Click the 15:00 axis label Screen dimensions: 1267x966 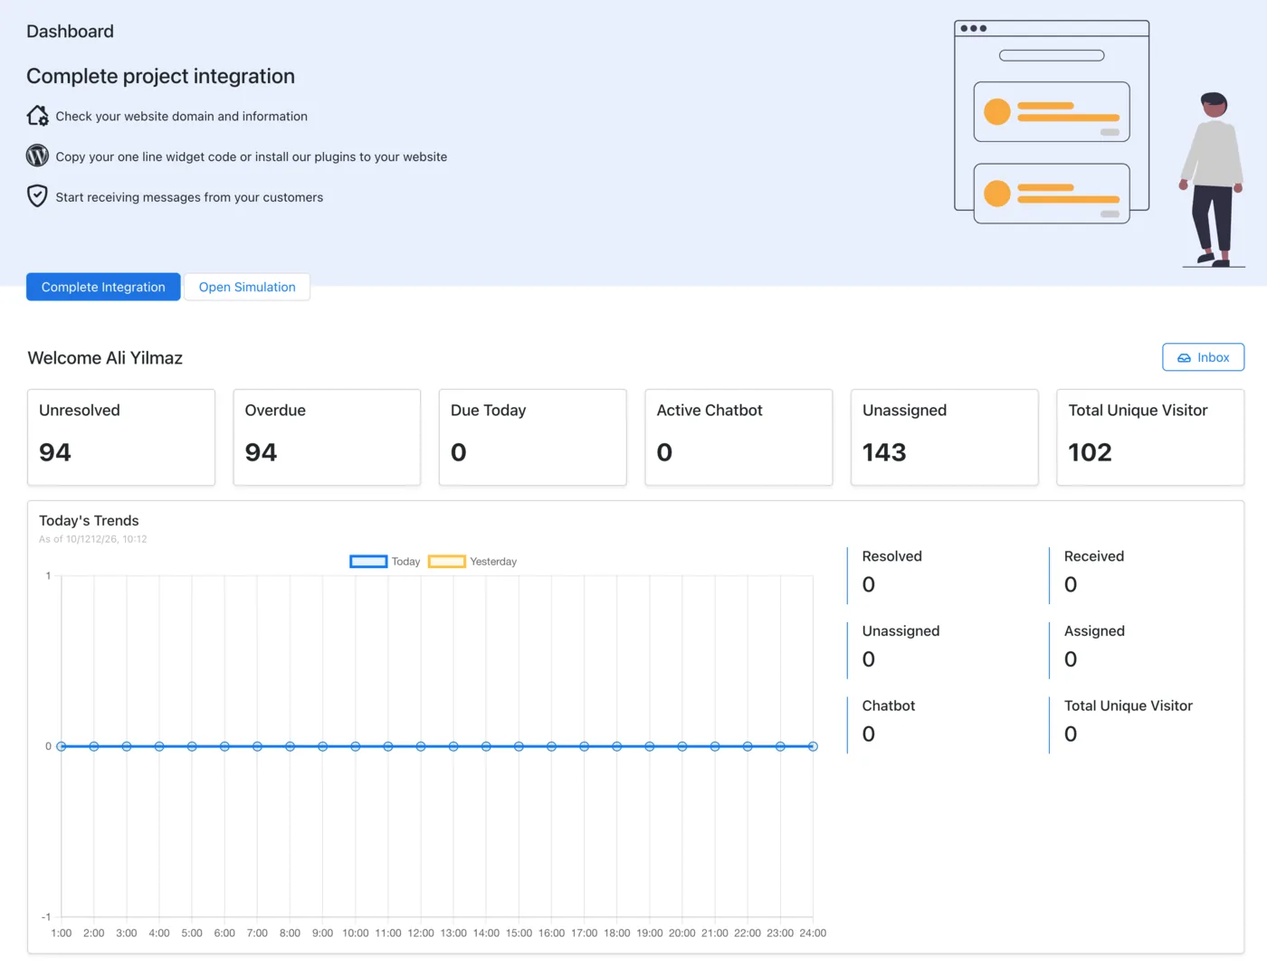tap(519, 933)
